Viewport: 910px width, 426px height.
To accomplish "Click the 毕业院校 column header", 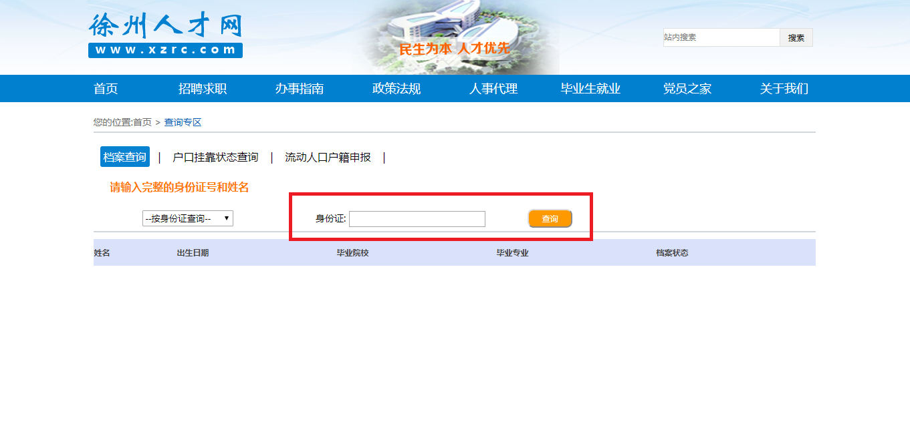I will point(352,253).
